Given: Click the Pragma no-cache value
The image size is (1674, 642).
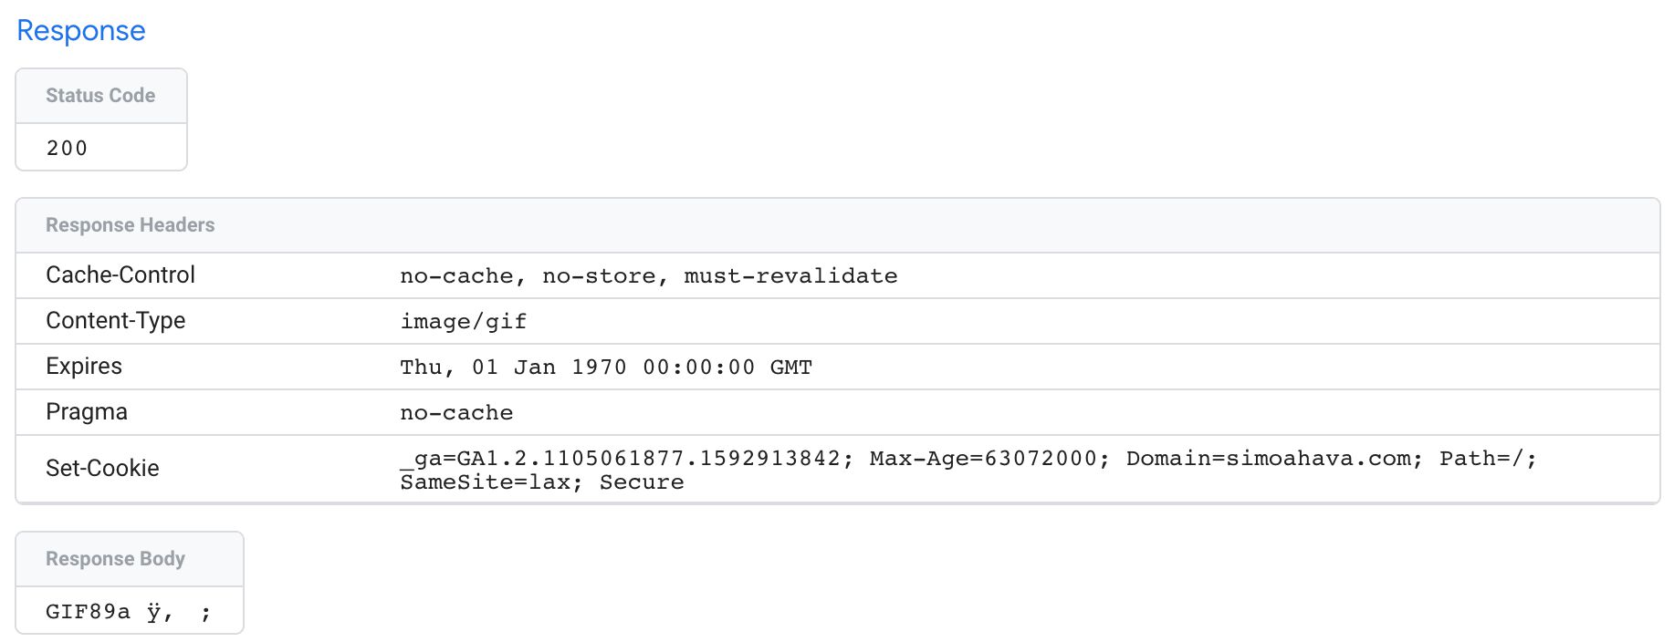Looking at the screenshot, I should (456, 412).
